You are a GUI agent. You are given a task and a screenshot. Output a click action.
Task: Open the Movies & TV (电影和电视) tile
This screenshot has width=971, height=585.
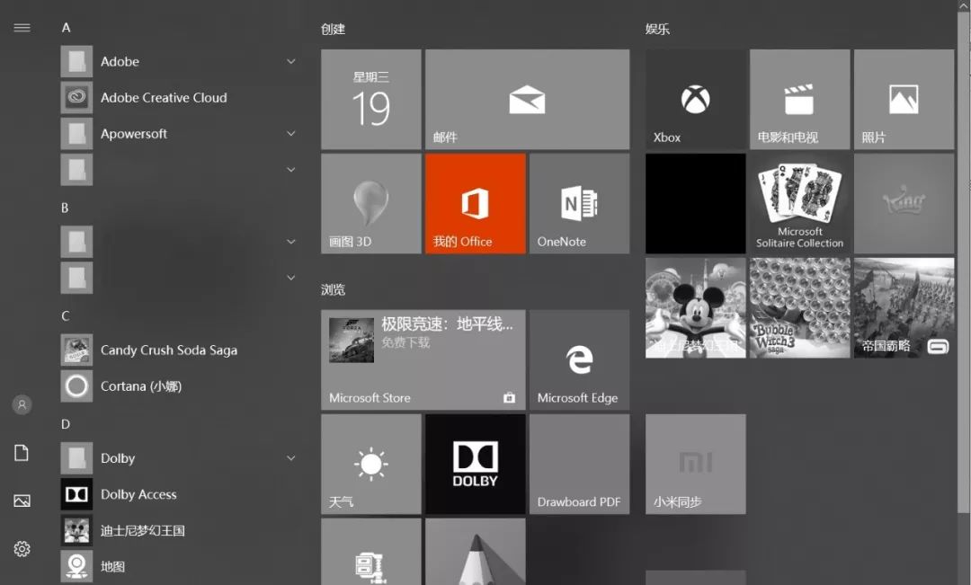point(799,100)
